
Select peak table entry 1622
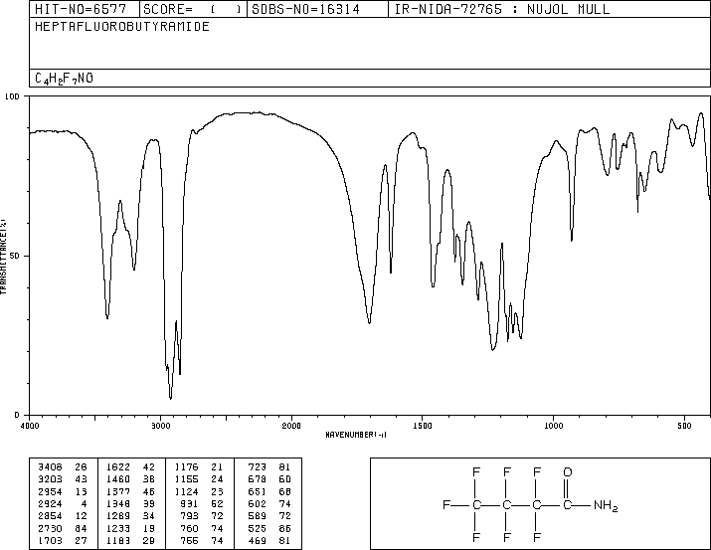(x=118, y=467)
